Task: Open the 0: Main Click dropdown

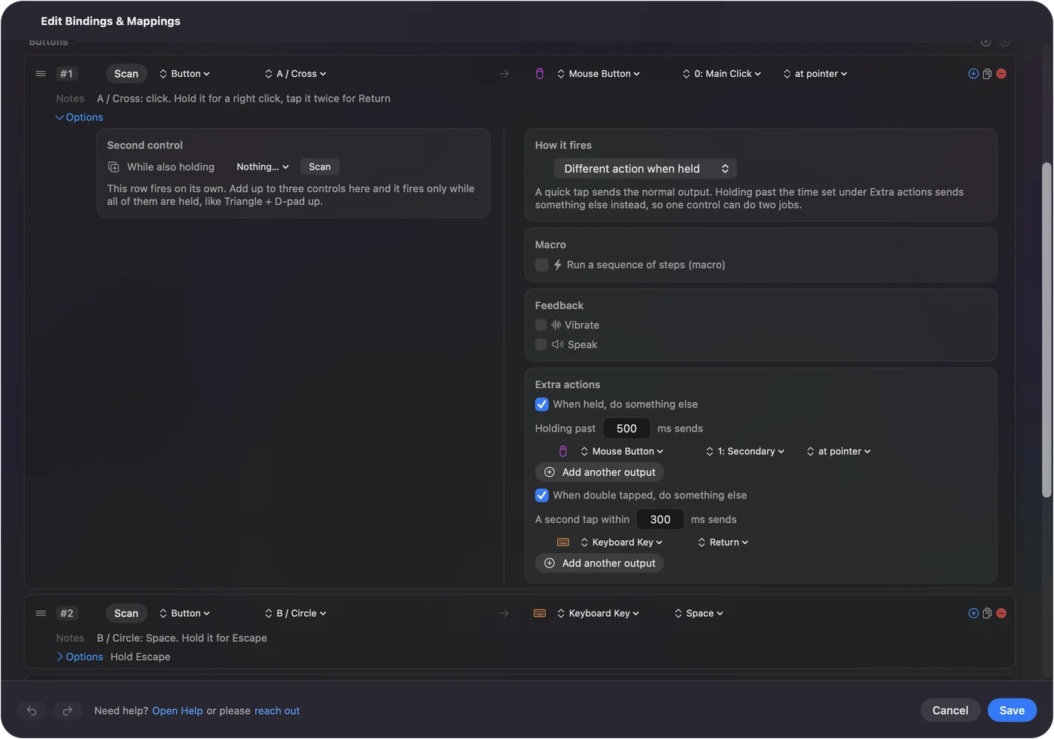Action: pos(722,74)
